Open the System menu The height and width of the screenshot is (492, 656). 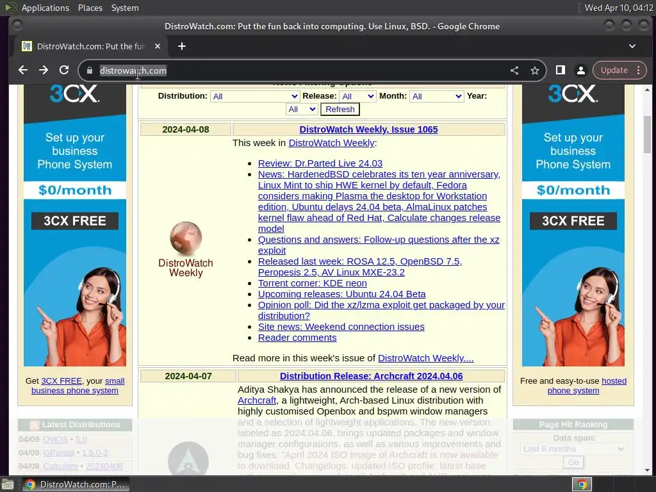125,8
